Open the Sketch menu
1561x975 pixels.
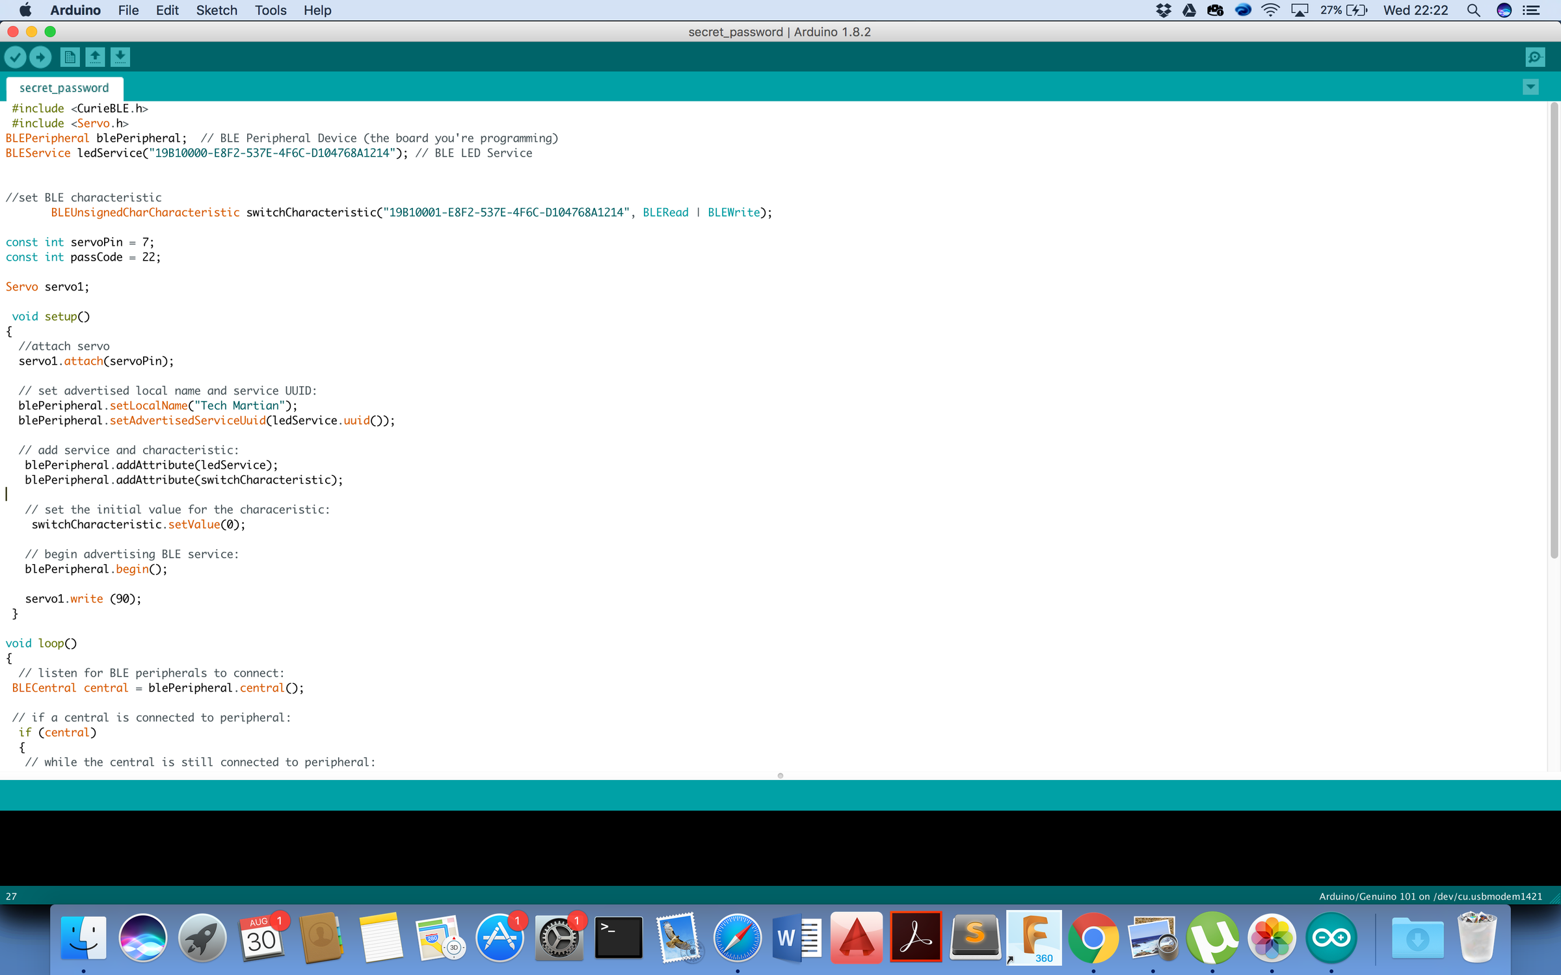(217, 10)
